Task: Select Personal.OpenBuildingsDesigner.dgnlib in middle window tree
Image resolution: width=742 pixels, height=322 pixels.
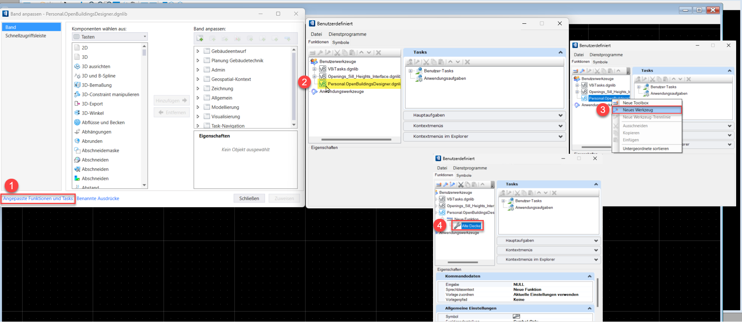Action: point(364,84)
